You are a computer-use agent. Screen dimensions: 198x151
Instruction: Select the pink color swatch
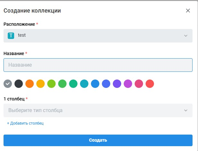tap(139, 84)
